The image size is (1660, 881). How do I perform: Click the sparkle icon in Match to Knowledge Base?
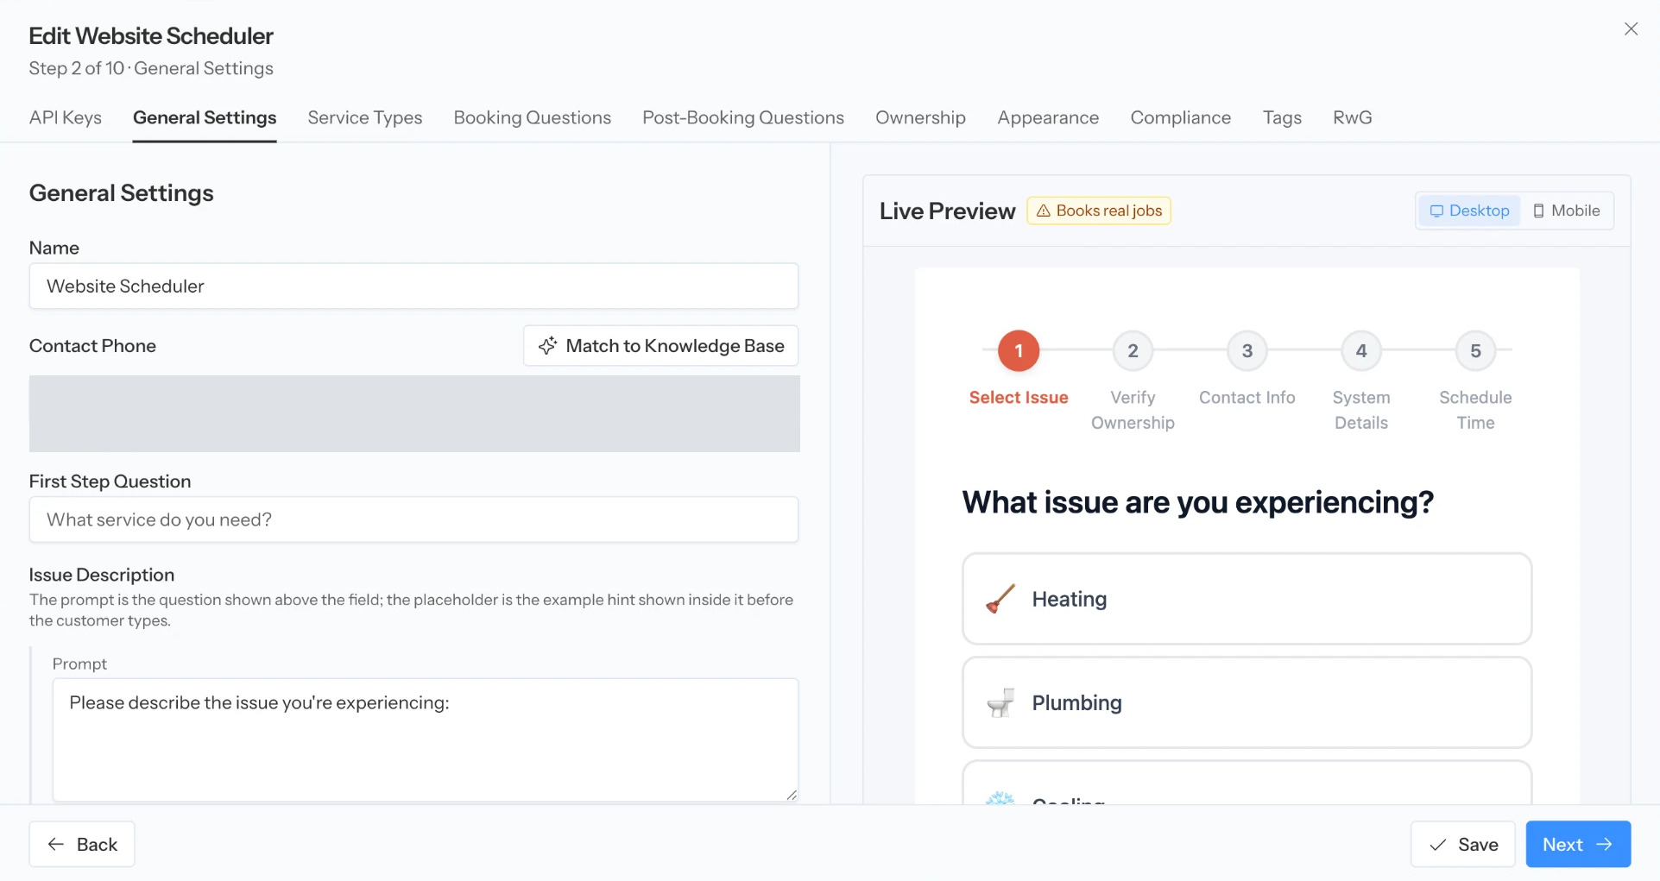[547, 346]
